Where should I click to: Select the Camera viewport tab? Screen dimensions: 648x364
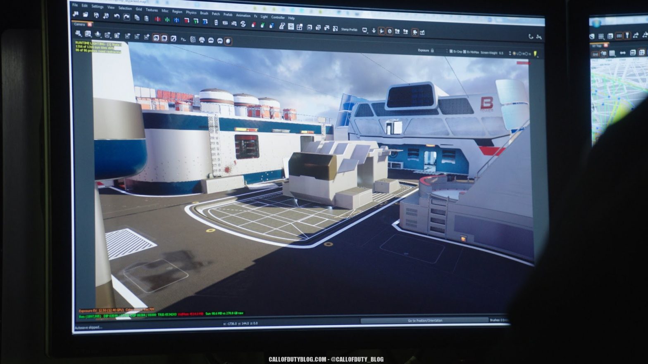tap(79, 24)
